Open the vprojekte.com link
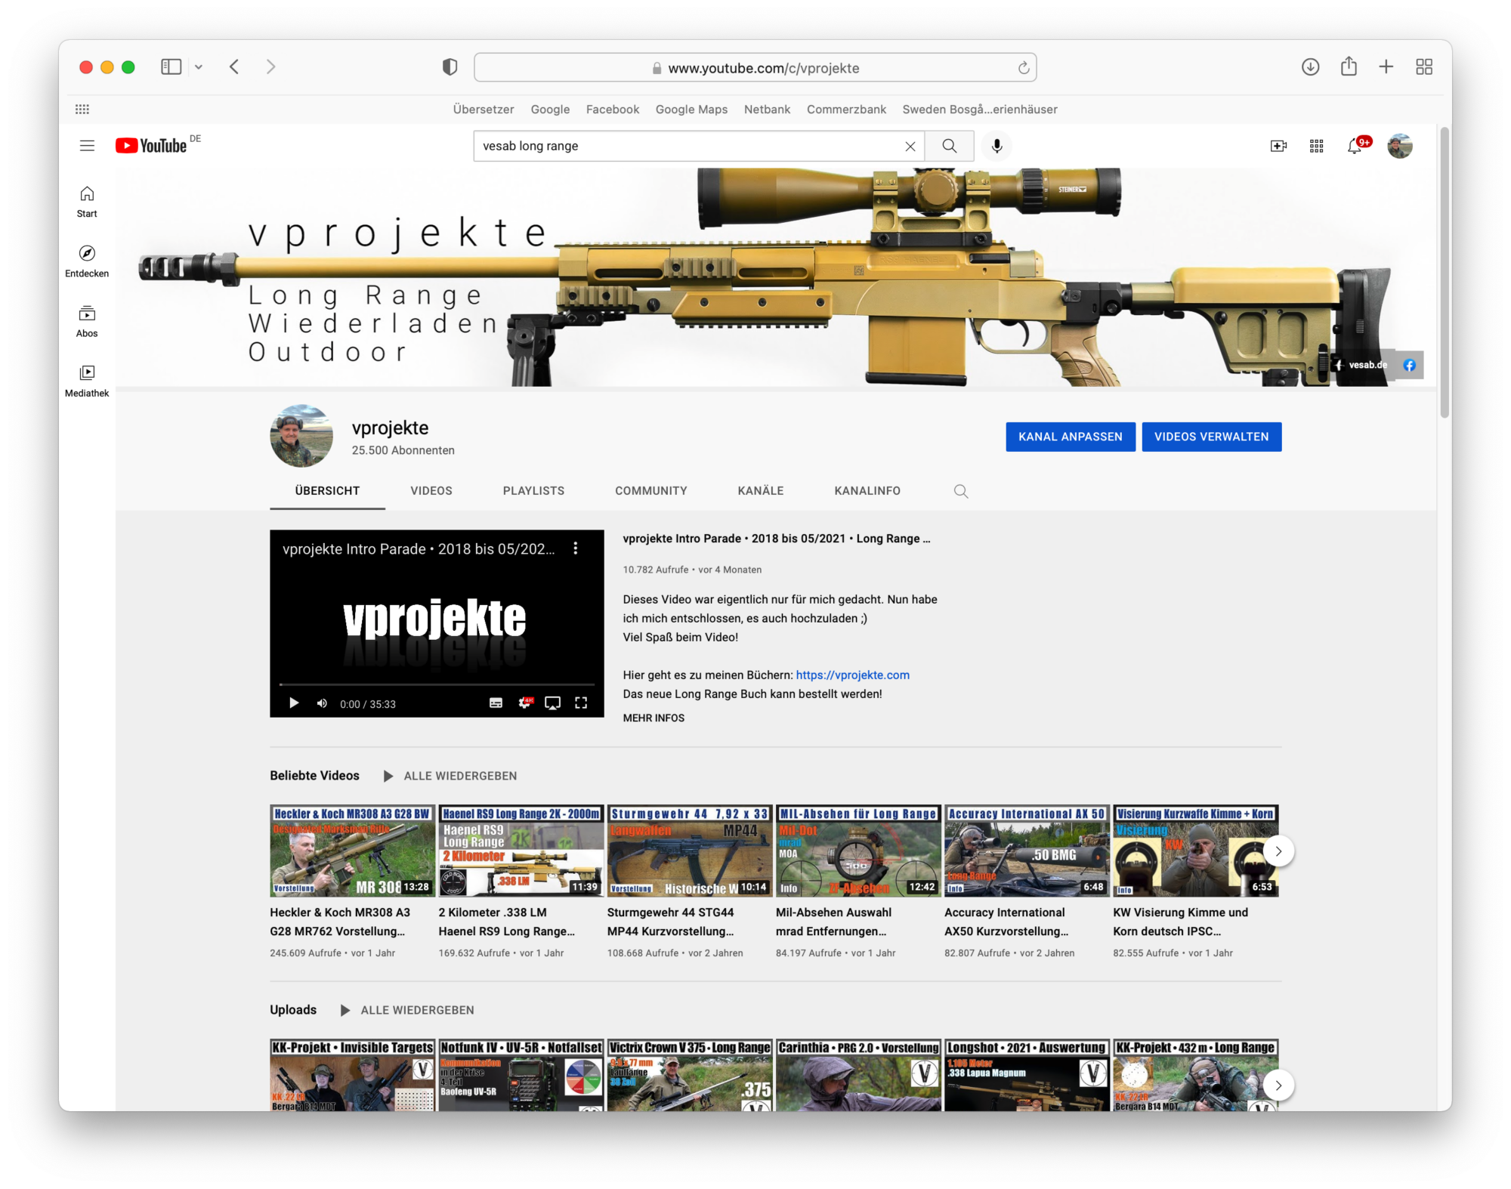 (x=852, y=675)
